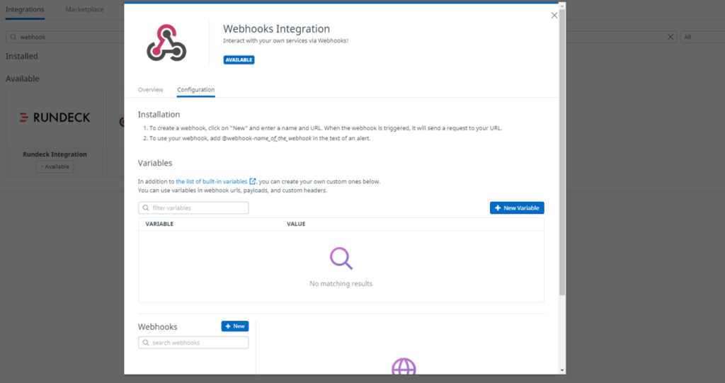Open the Integrations tab in the background page

25,9
